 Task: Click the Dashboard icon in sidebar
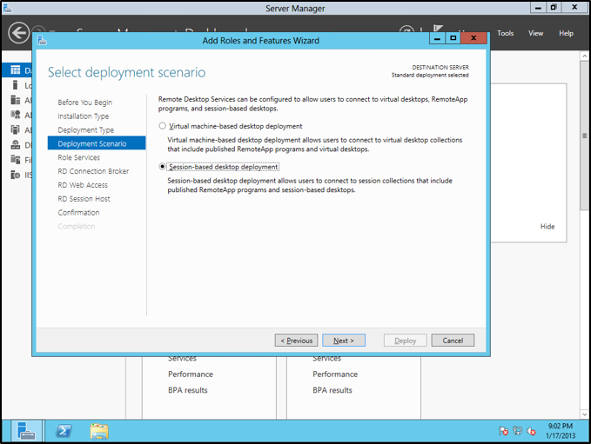[16, 70]
